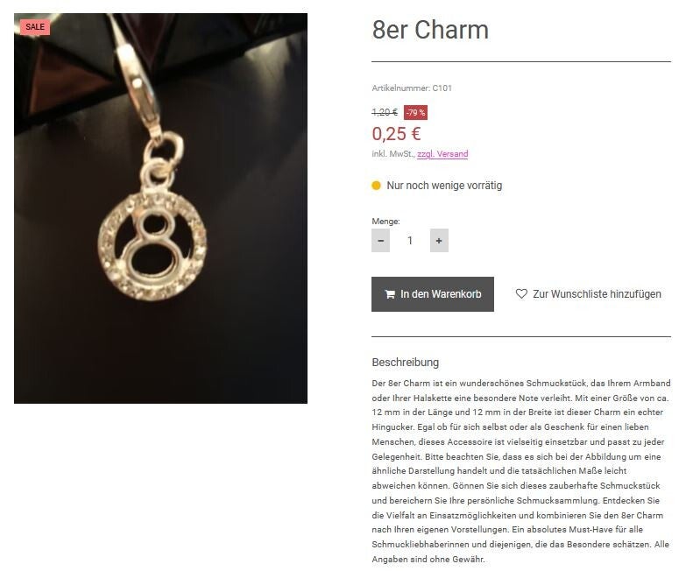Click the 8er Charm product photo
693x571 pixels.
[x=160, y=208]
